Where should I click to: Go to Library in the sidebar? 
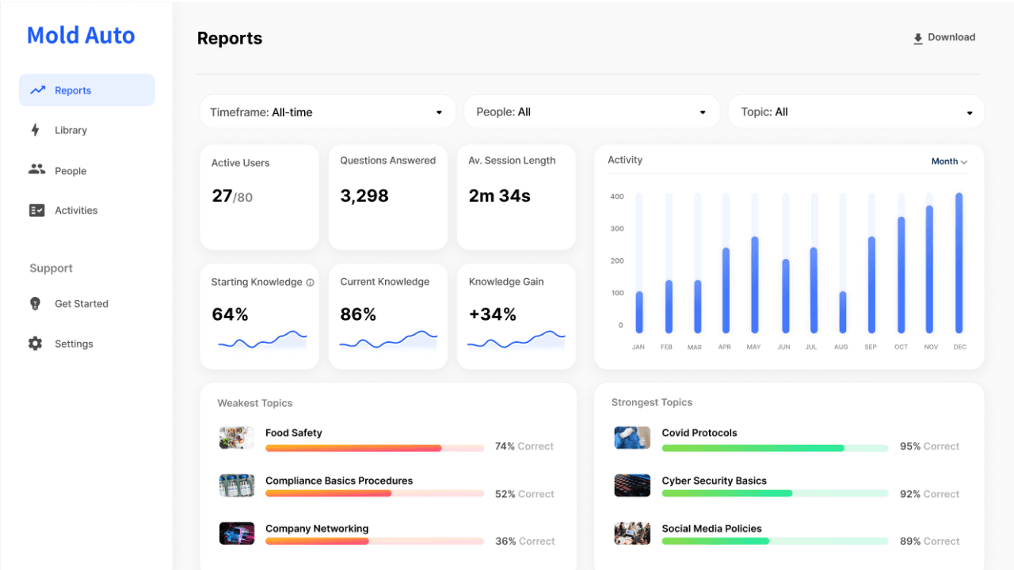pyautogui.click(x=71, y=130)
